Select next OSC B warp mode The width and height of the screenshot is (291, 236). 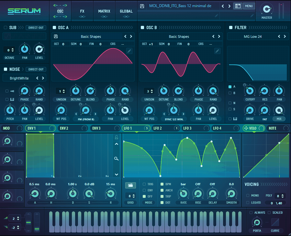[x=183, y=114]
